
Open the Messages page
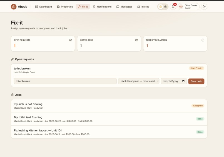124,7
